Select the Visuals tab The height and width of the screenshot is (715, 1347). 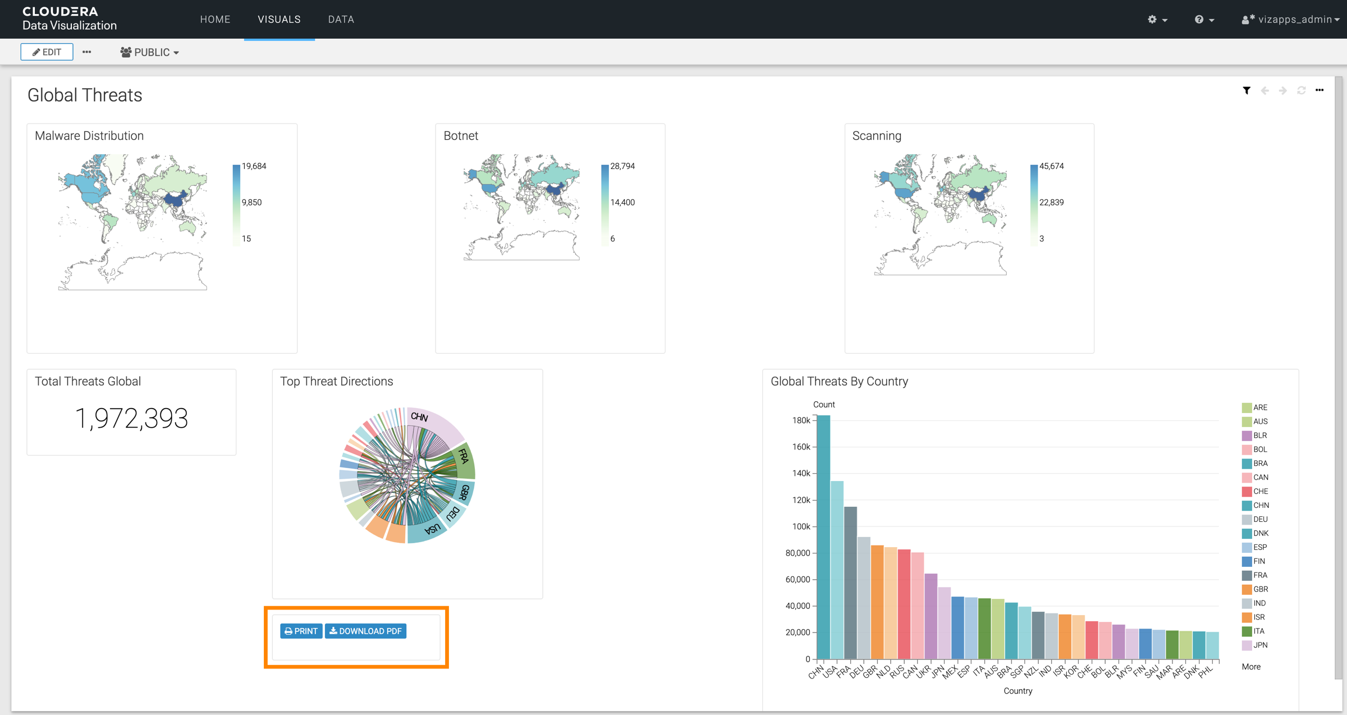279,20
